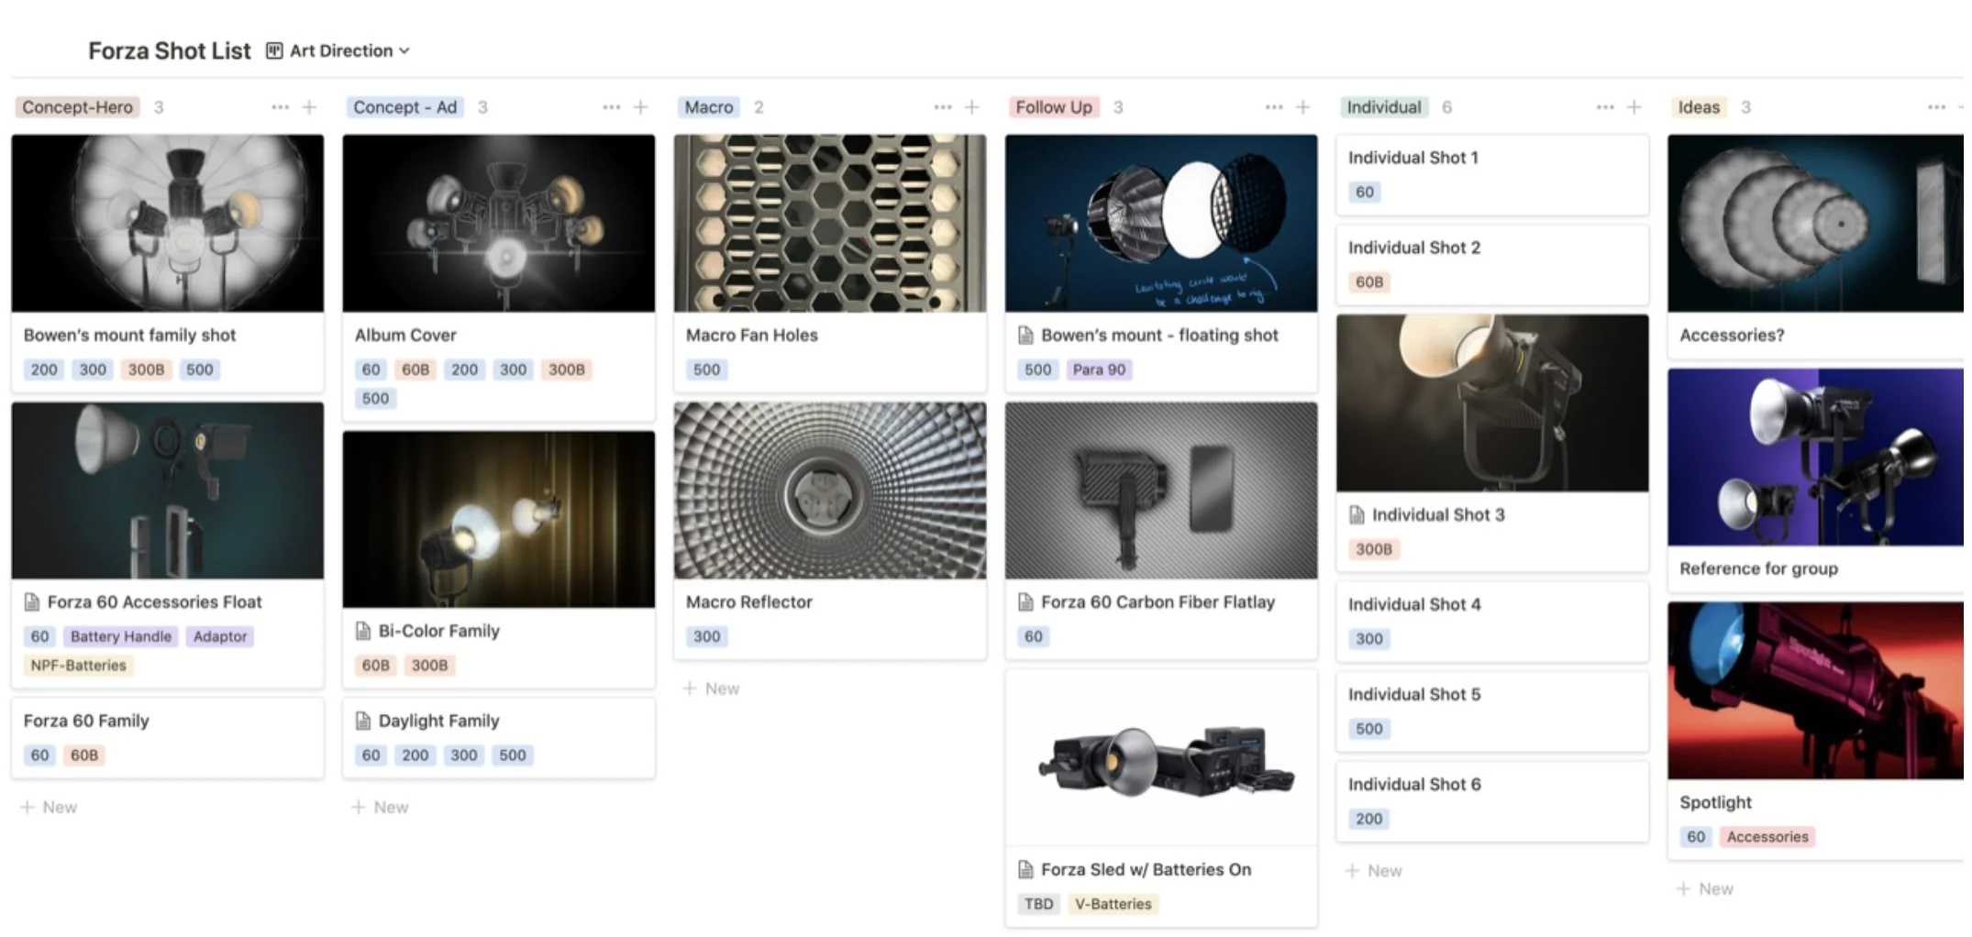Click the 300 tag on Macro Reflector
This screenshot has width=1972, height=937.
click(706, 636)
